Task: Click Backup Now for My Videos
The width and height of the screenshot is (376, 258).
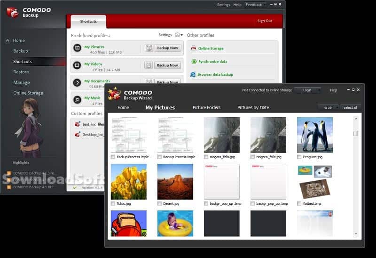Action: 167,65
